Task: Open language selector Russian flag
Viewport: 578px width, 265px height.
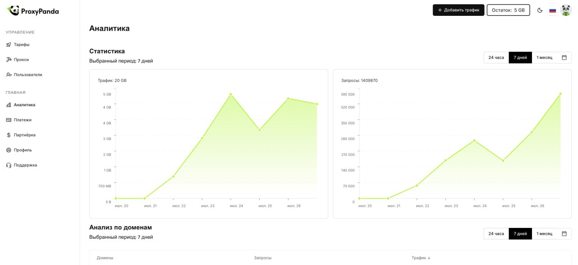Action: click(x=553, y=10)
